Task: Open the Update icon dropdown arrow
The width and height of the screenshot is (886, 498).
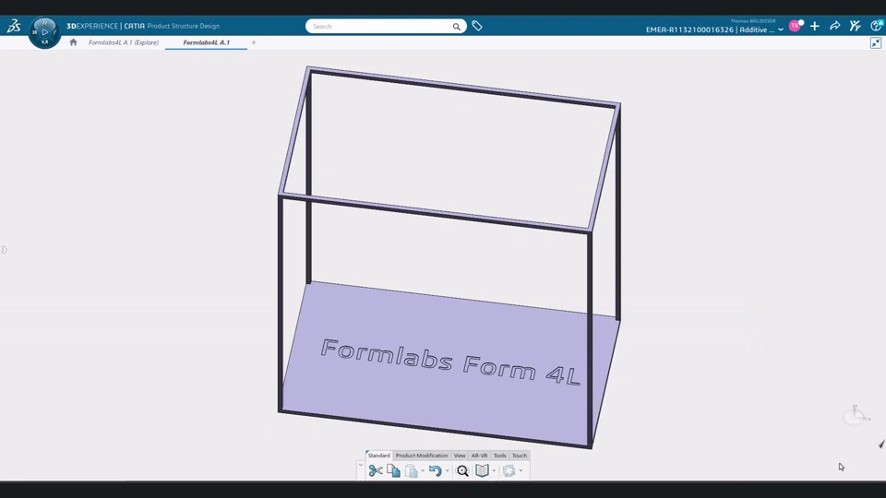Action: click(x=521, y=471)
